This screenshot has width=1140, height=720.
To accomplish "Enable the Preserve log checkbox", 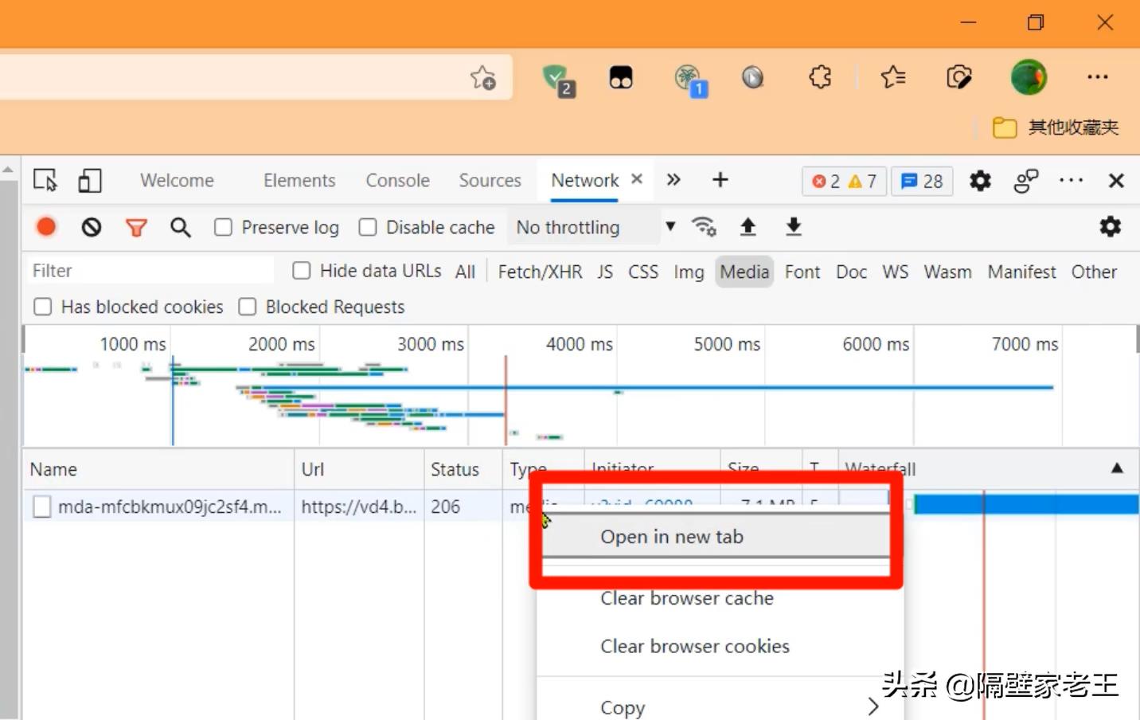I will pyautogui.click(x=223, y=228).
